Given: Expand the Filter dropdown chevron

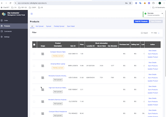Looking at the screenshot, I should coord(159,33).
